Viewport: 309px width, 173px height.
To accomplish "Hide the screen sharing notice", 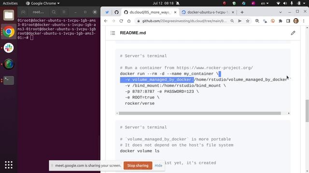I will tap(158, 165).
